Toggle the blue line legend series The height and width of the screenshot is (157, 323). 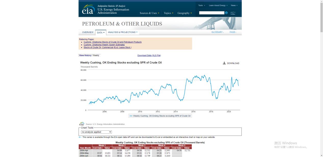click(x=160, y=116)
